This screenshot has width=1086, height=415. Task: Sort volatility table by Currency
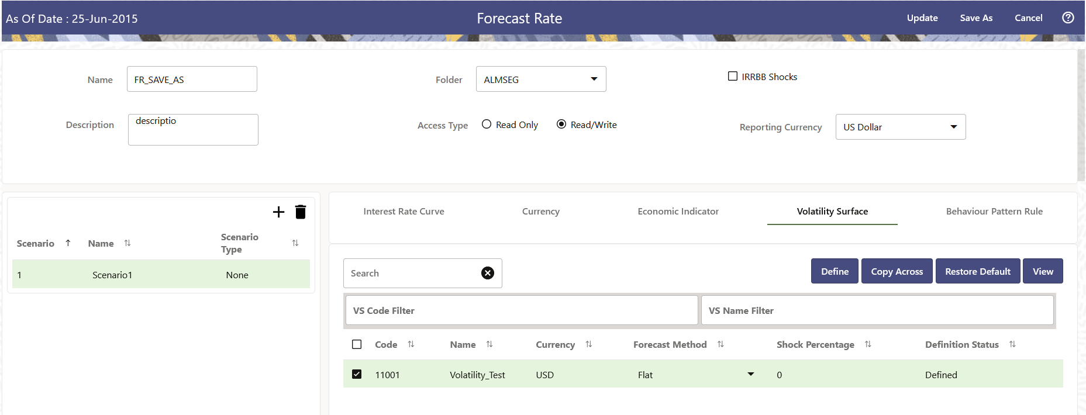pyautogui.click(x=589, y=344)
